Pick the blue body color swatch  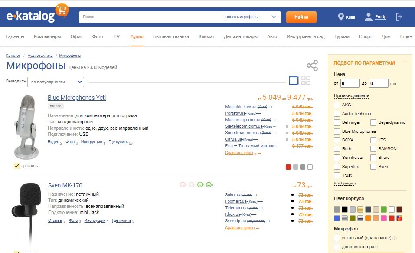tap(337, 218)
